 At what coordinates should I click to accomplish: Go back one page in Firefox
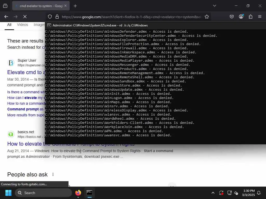6,17
